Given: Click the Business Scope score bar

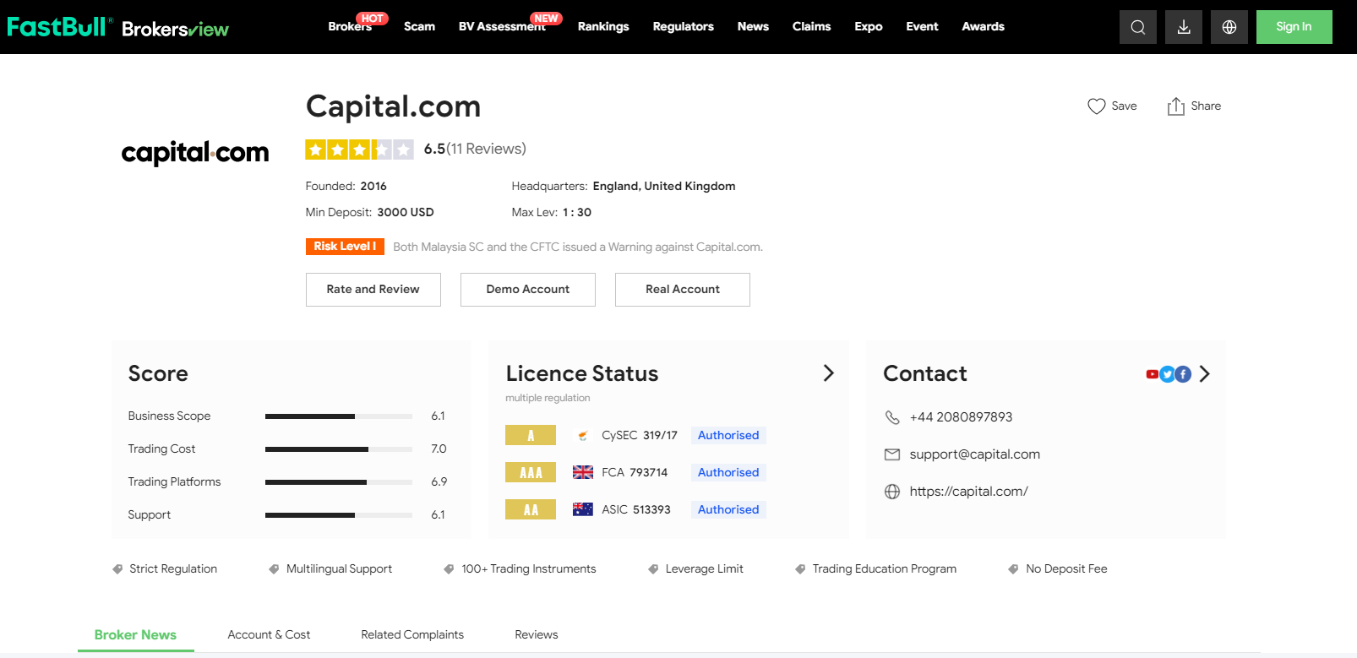Looking at the screenshot, I should pyautogui.click(x=339, y=416).
